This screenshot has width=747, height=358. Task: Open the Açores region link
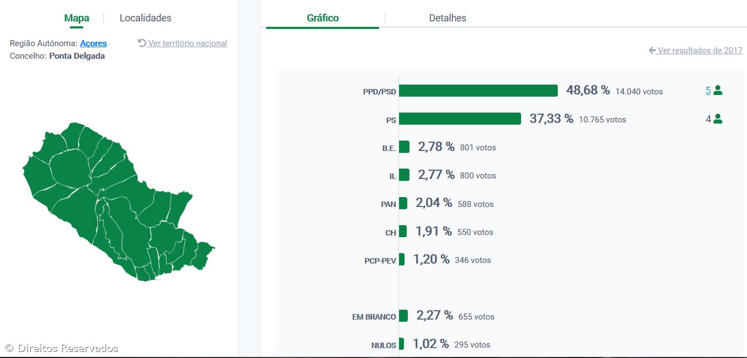coord(93,43)
